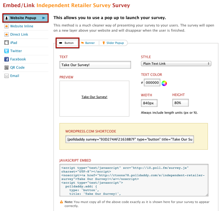Click the Text Color hex field
Screen dimensions: 223x211
point(152,83)
